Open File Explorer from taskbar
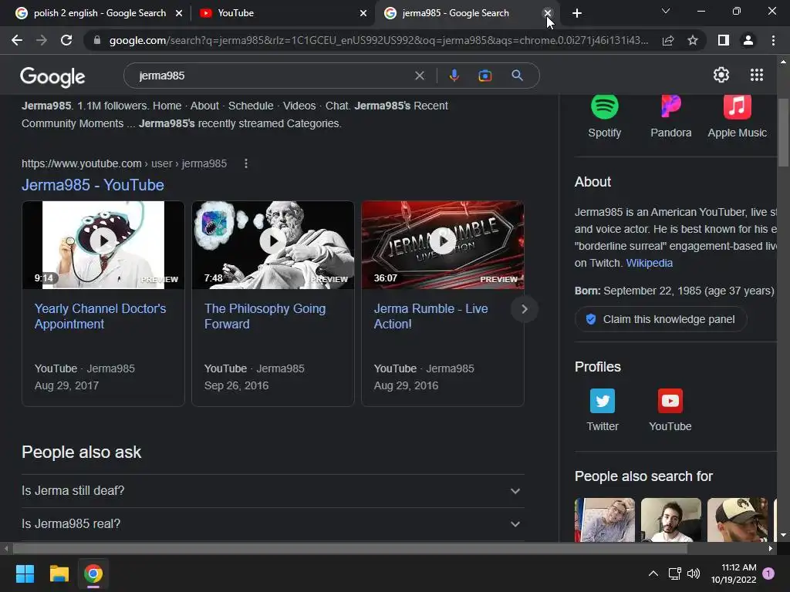The image size is (790, 592). pos(59,573)
